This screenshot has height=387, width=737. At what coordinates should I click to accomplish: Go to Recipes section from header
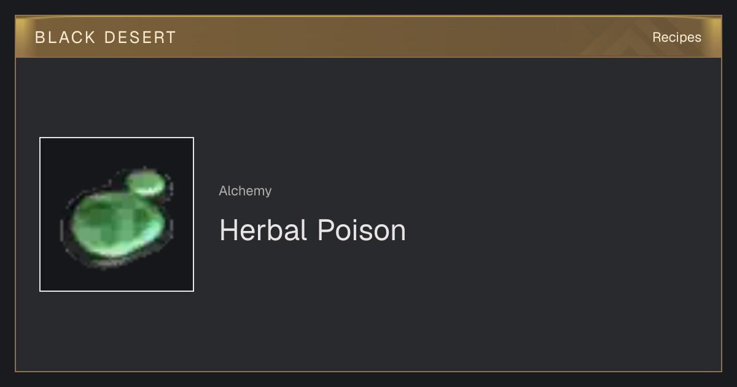pyautogui.click(x=677, y=37)
